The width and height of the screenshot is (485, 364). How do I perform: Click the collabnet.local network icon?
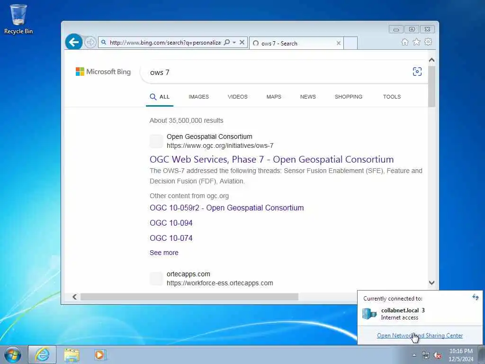[x=369, y=314]
